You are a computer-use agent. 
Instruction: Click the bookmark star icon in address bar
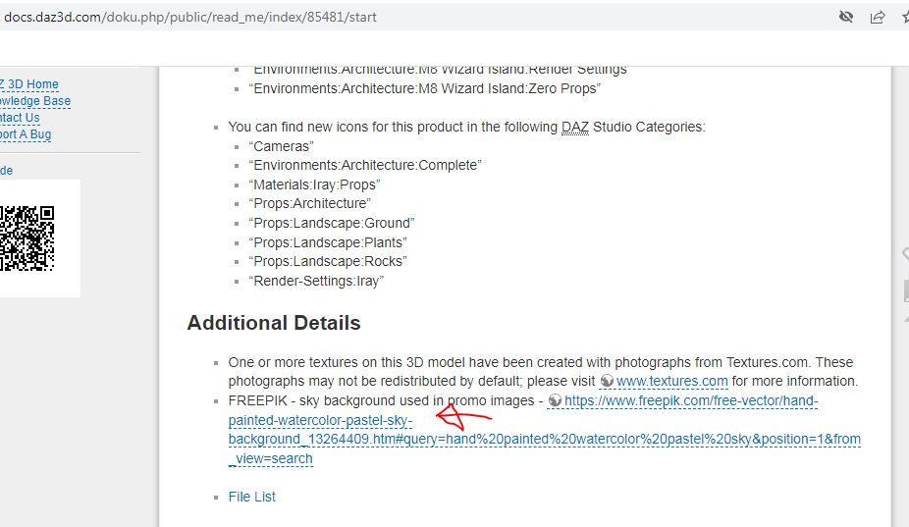tap(905, 17)
